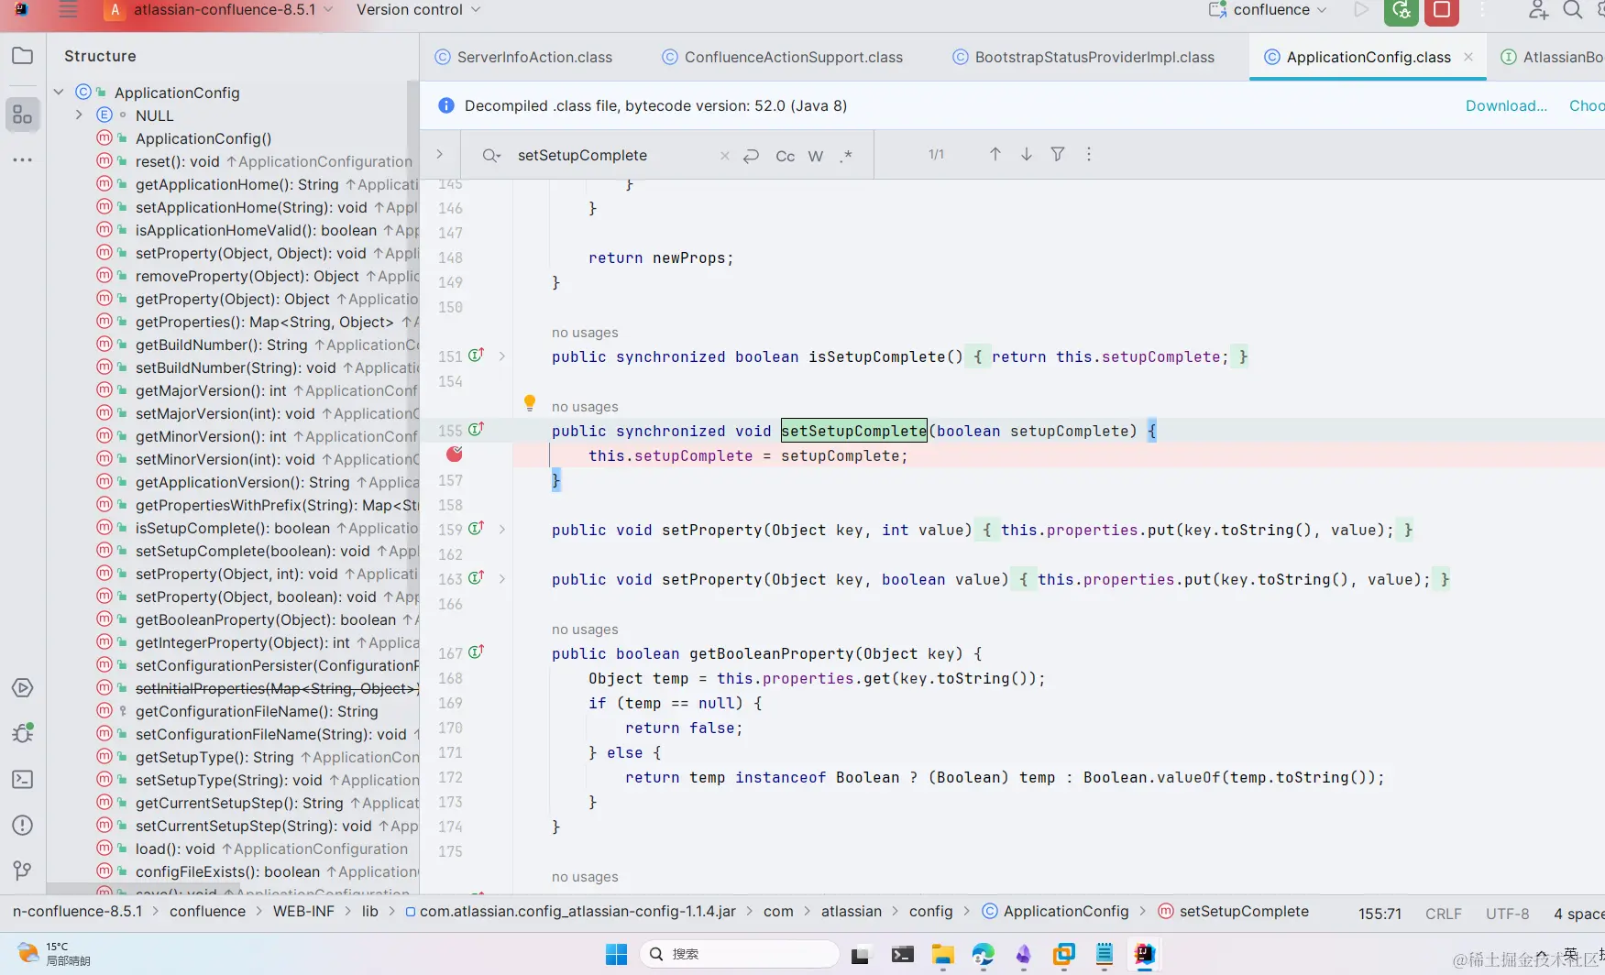Open the Terminal tool window

(23, 779)
